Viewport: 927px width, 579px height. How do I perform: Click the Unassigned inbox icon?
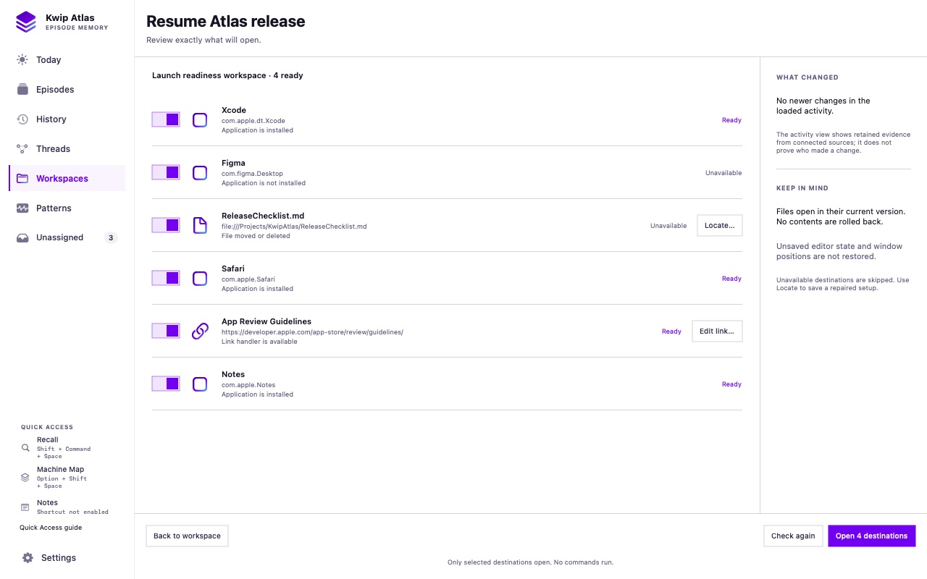pos(22,238)
